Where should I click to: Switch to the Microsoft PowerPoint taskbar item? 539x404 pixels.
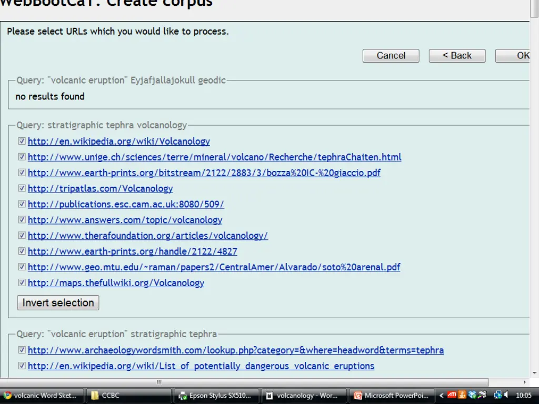tap(391, 396)
